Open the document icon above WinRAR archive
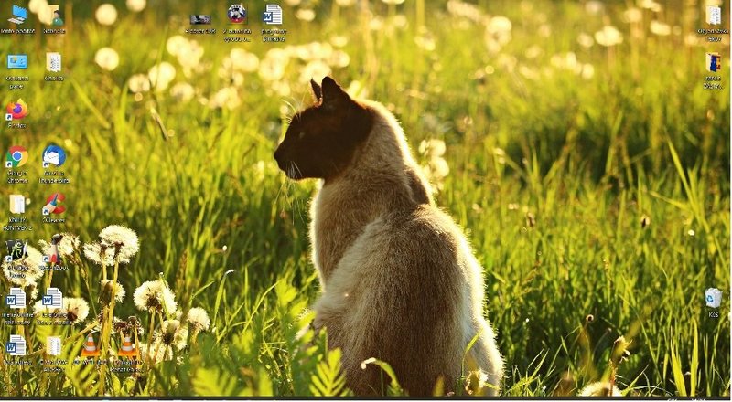 [x=713, y=16]
